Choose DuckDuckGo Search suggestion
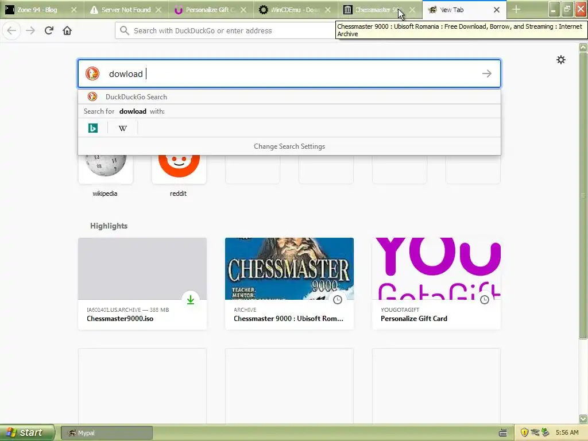588x441 pixels. (289, 96)
